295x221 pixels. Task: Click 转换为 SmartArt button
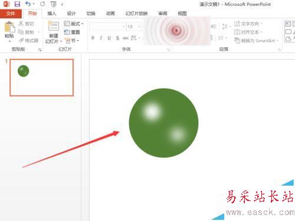(x=256, y=41)
